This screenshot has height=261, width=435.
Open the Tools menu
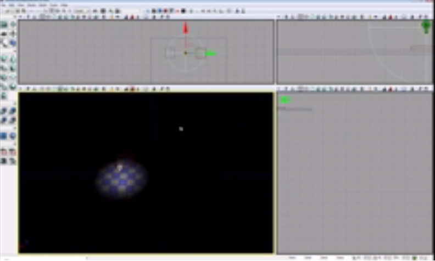(x=54, y=5)
